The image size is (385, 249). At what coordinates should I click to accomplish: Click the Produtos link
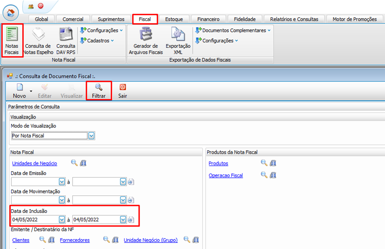coord(218,163)
